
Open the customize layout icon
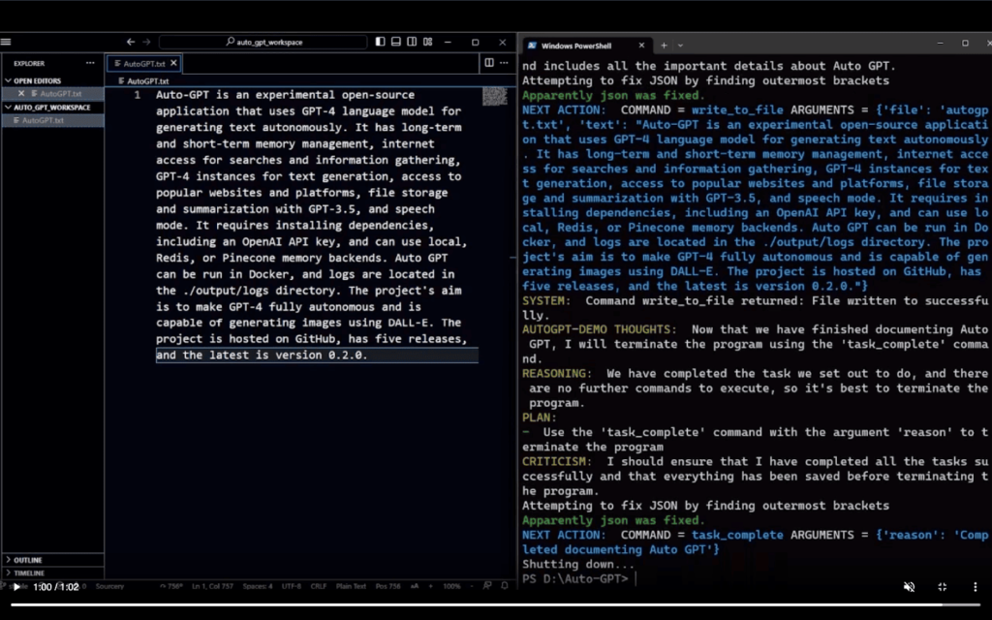[428, 42]
